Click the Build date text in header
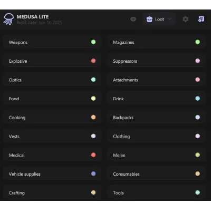Viewport: 211px width, 211px height. click(39, 23)
